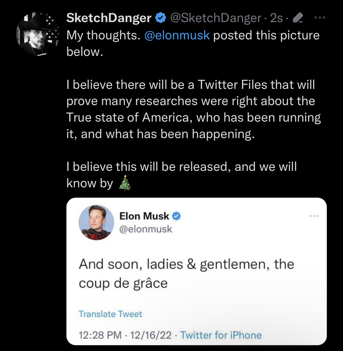Click the Elon Musk name in screenshot

144,216
